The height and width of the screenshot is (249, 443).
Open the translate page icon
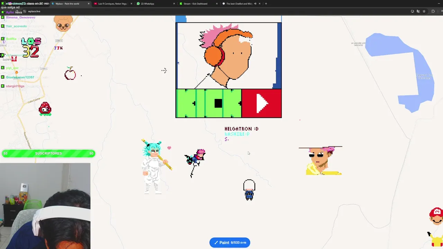[418, 11]
